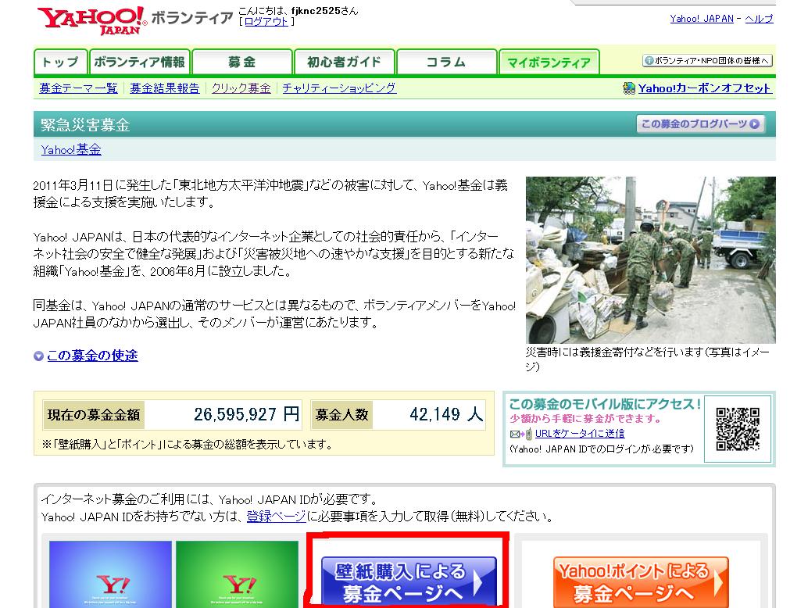Open the マイボランティア tab
Viewport: 808px width, 608px height.
(549, 63)
